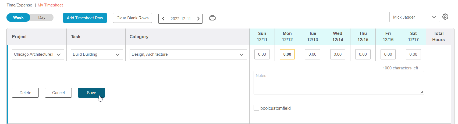The width and height of the screenshot is (458, 124).
Task: Print the timesheet using printer icon
Action: [x=212, y=18]
